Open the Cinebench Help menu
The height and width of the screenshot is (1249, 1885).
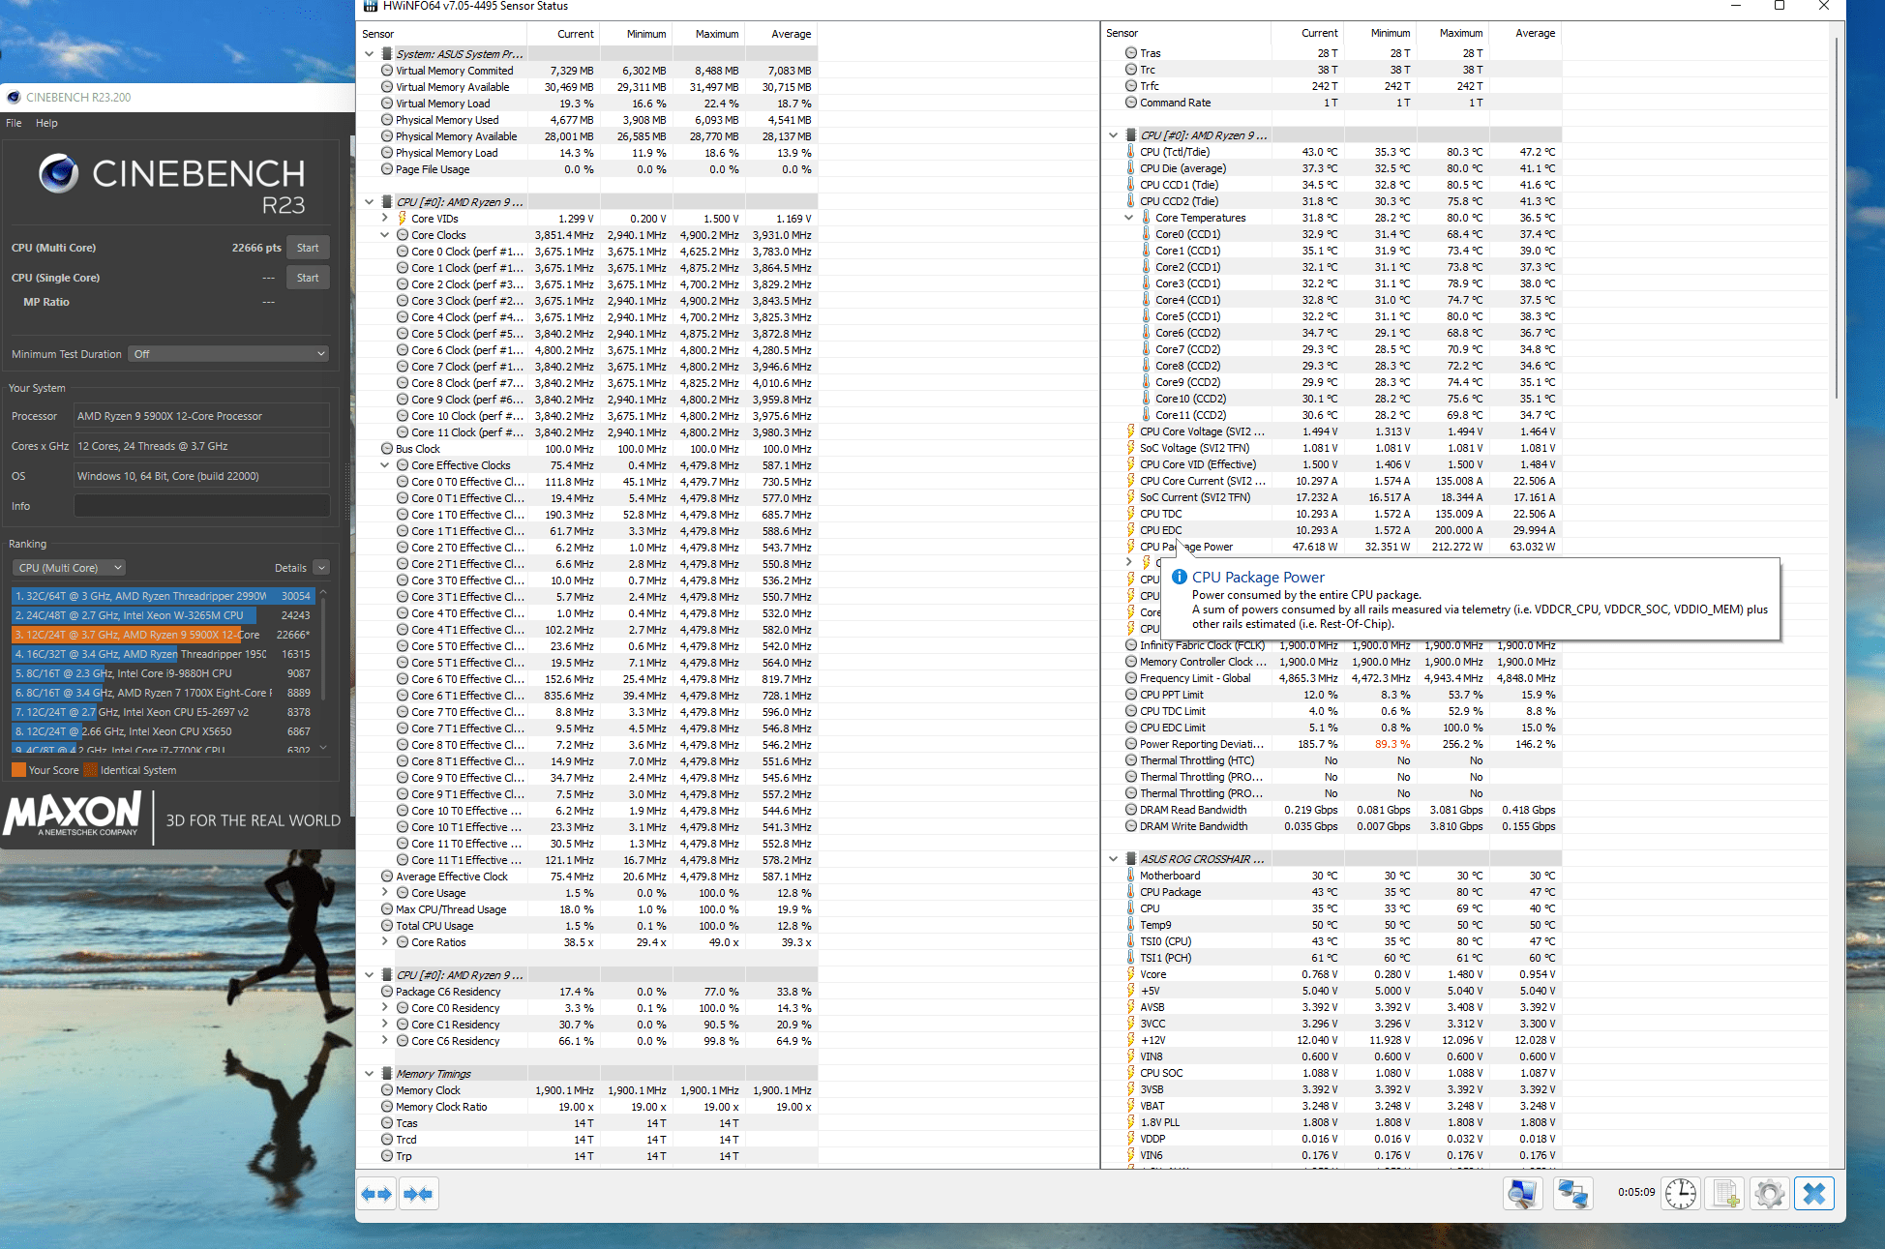46,123
